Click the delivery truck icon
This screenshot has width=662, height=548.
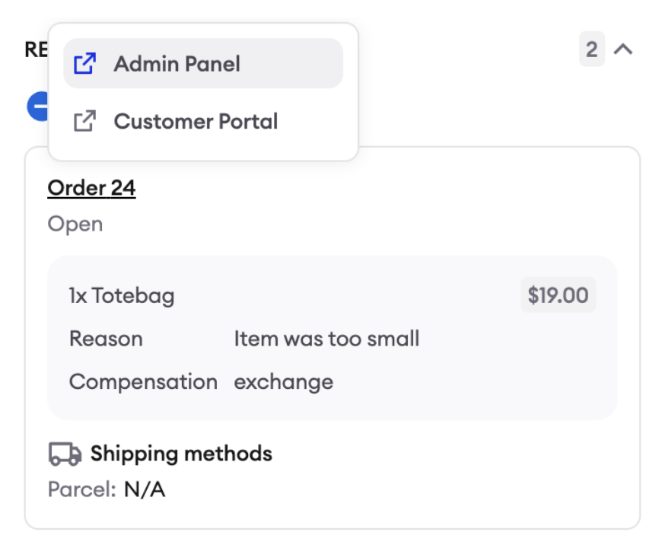(x=65, y=454)
